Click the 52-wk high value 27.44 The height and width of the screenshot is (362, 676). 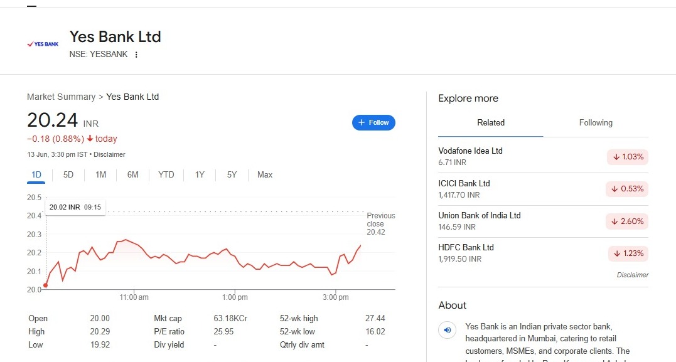pyautogui.click(x=375, y=319)
